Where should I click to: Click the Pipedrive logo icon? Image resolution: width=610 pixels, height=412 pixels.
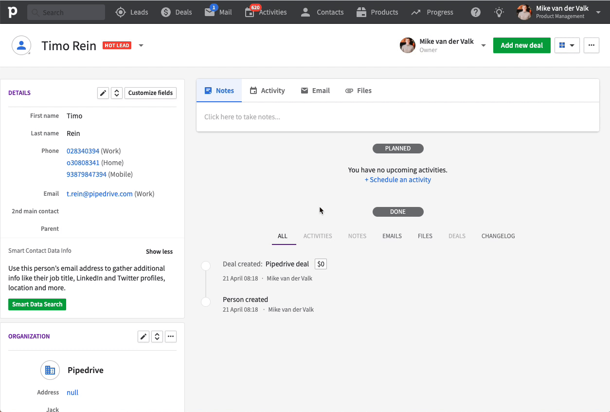pos(13,12)
